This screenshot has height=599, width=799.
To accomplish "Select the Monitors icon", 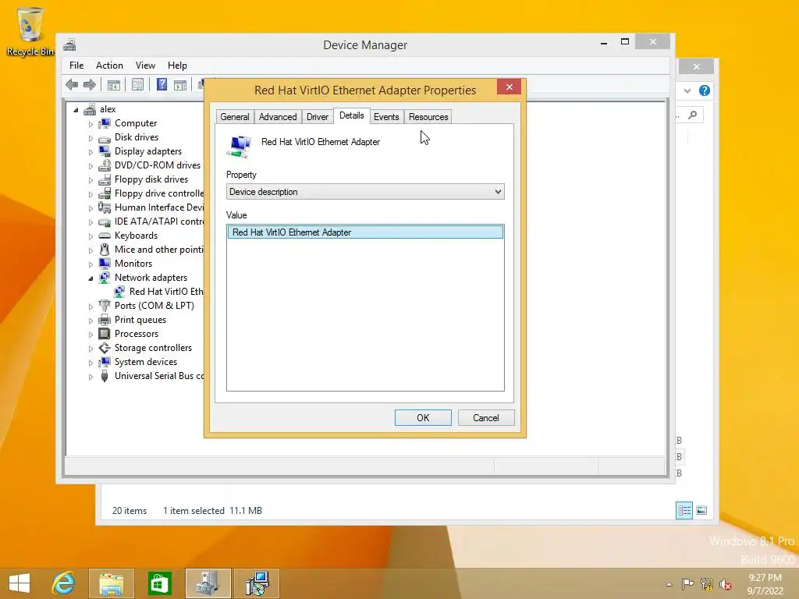I will [105, 264].
